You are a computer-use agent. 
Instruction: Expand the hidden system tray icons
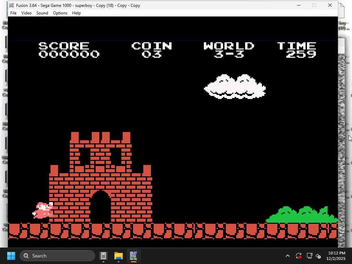[x=288, y=256]
